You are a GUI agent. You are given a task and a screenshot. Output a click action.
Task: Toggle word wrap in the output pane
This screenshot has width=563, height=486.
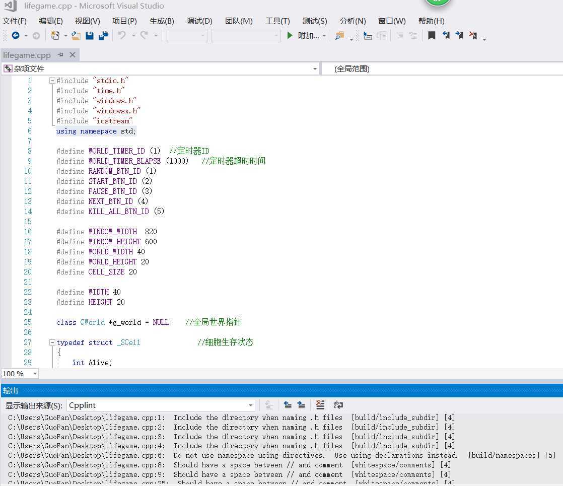click(x=338, y=405)
